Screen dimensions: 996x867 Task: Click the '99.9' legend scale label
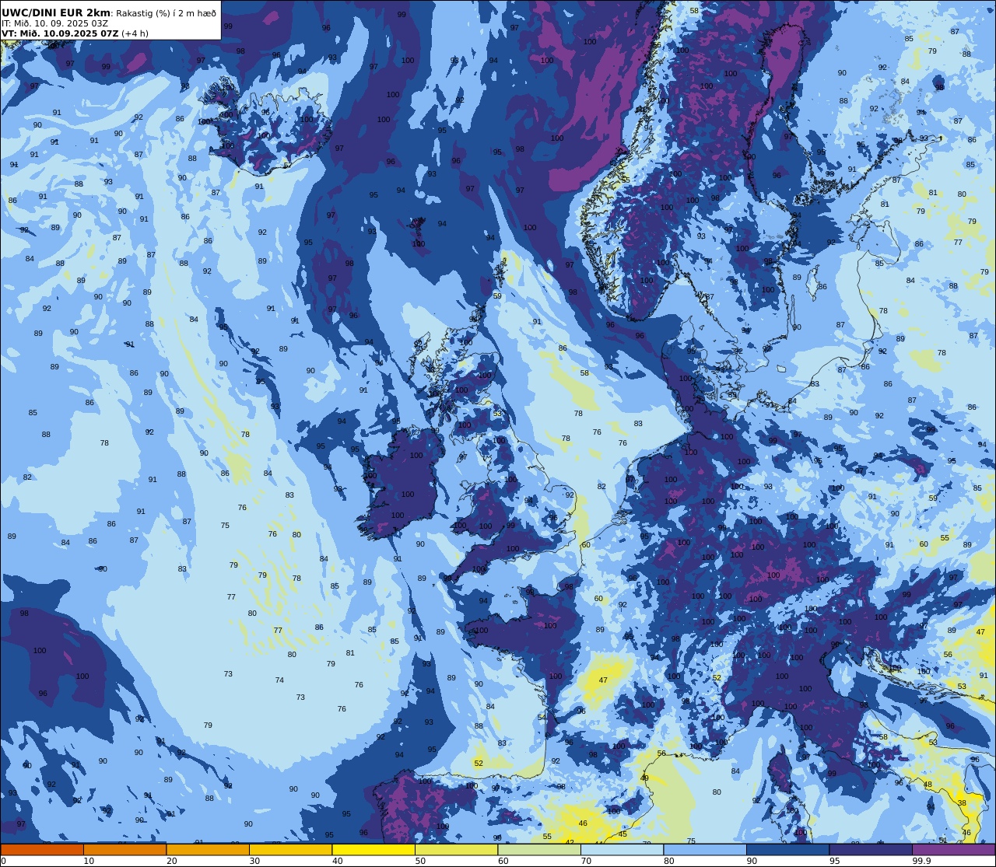click(921, 861)
